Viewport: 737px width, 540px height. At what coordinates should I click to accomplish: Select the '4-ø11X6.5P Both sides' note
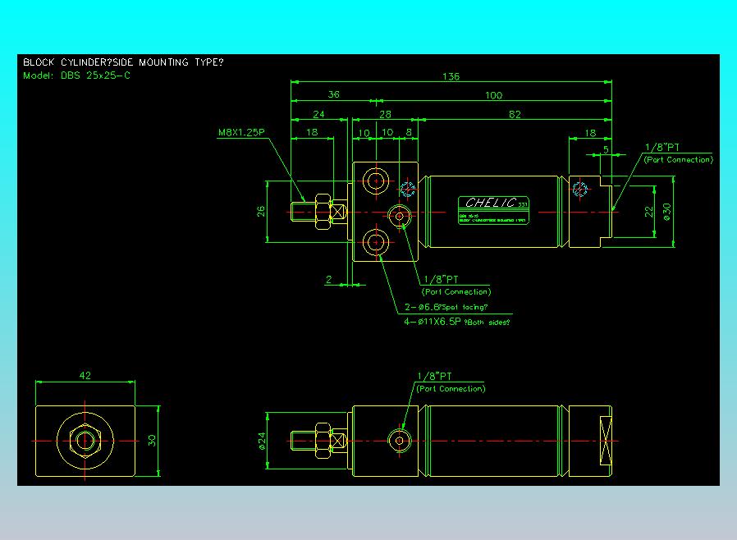pyautogui.click(x=457, y=322)
